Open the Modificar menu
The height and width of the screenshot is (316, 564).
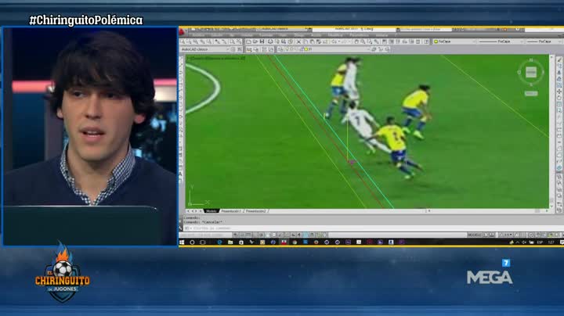pyautogui.click(x=335, y=35)
